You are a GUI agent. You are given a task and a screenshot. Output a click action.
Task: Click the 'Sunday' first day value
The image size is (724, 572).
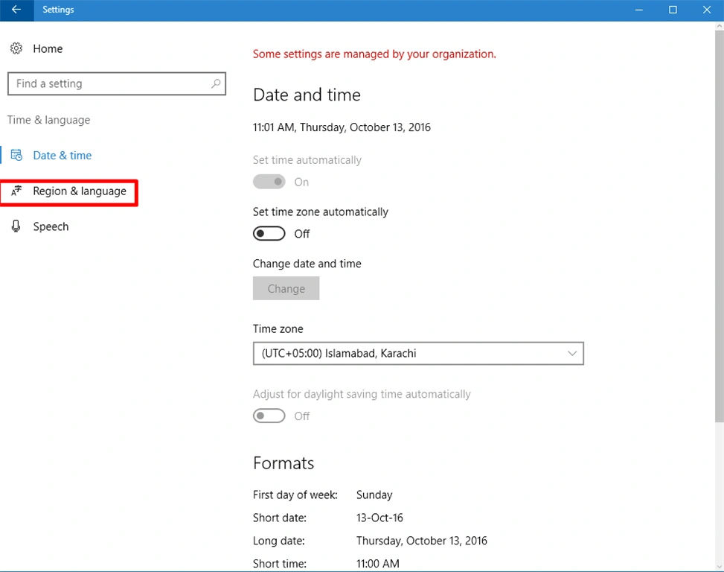click(374, 495)
